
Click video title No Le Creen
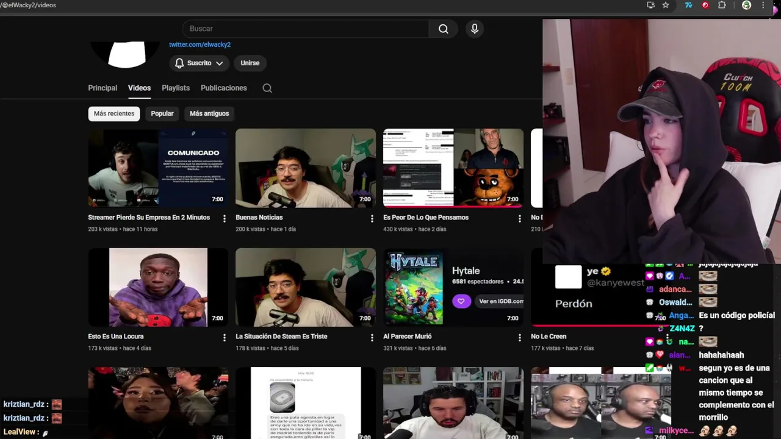tap(549, 337)
